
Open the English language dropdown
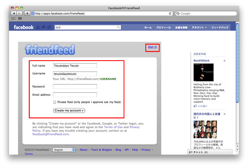pos(64,150)
